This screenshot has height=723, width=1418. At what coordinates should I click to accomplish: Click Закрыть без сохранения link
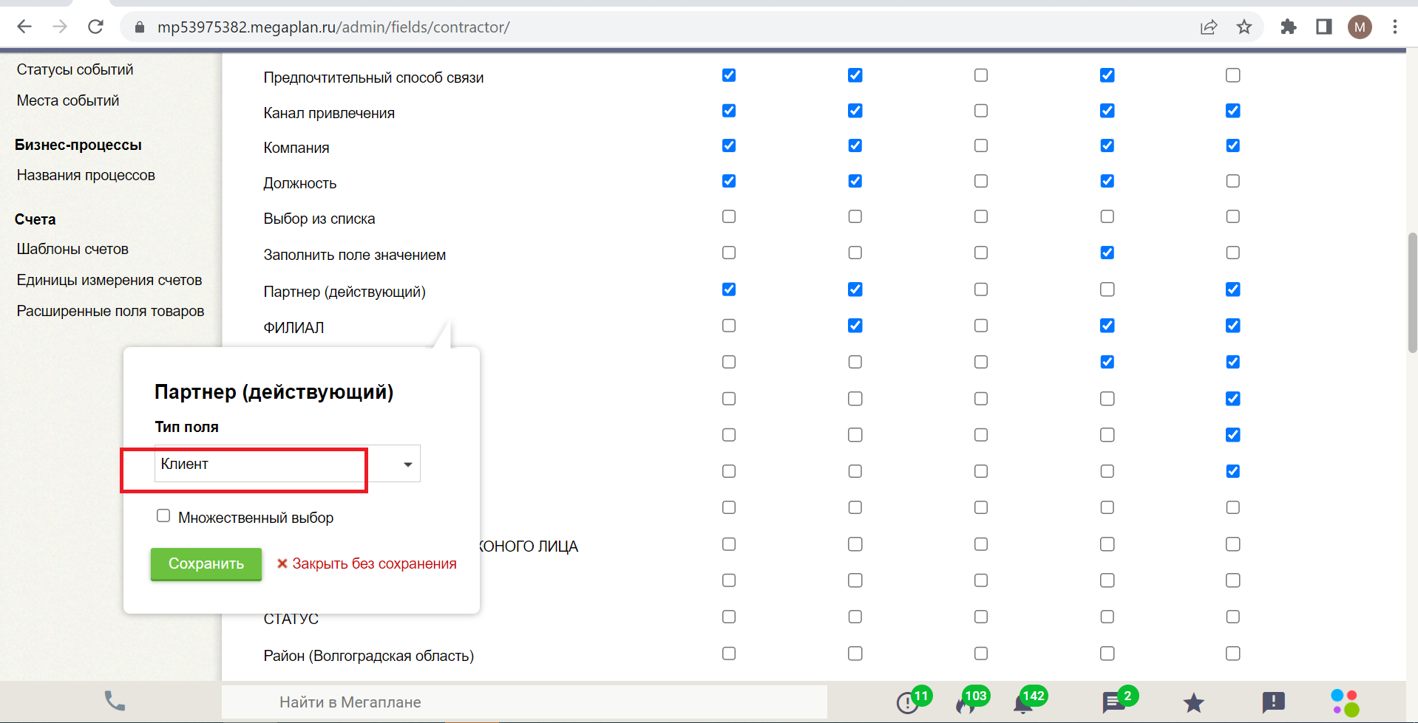[374, 563]
